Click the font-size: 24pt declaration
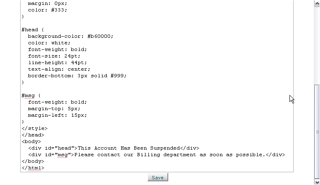Screen dimensions: 320x185 pyautogui.click(x=54, y=56)
